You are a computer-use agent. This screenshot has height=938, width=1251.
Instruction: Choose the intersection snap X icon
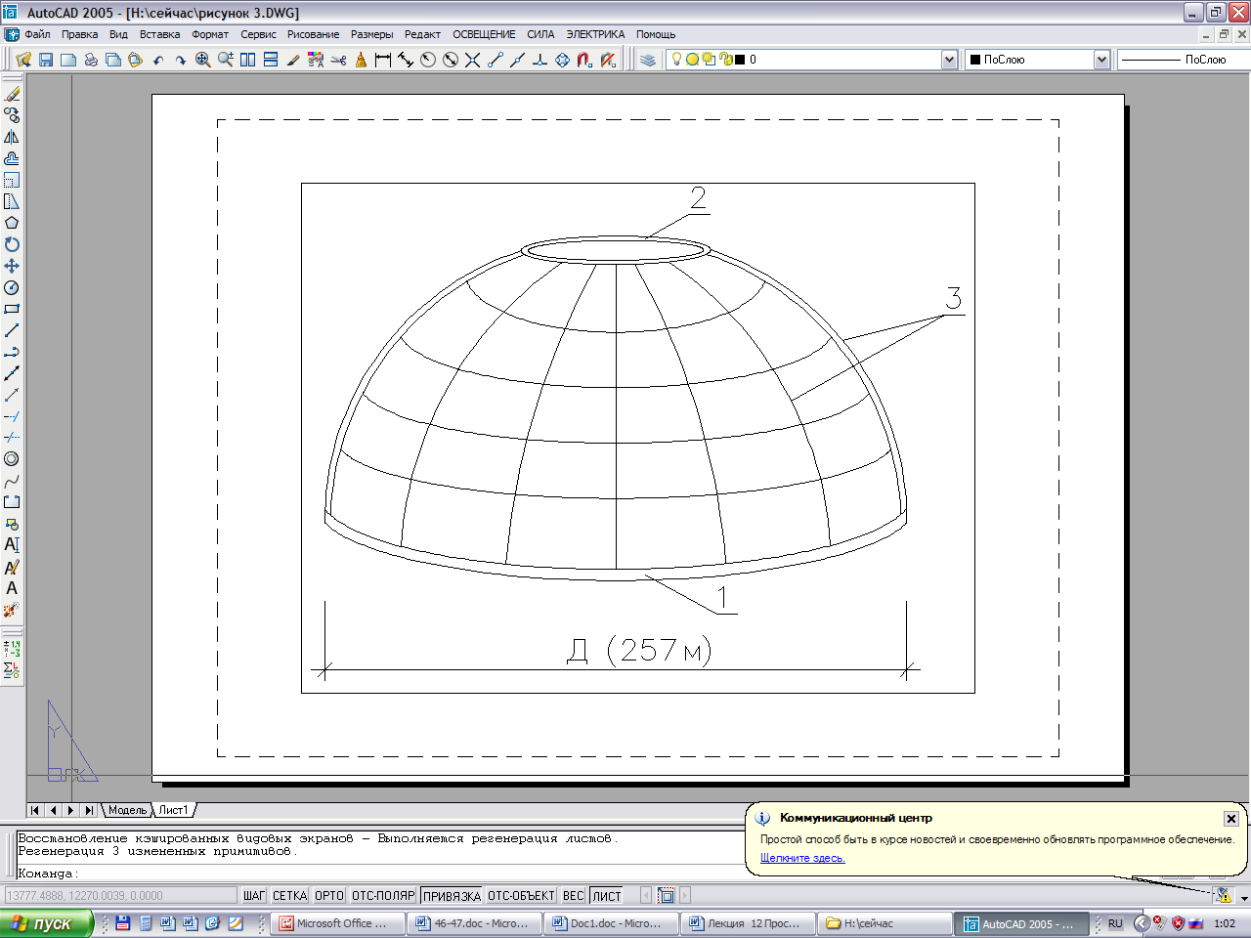(x=473, y=60)
